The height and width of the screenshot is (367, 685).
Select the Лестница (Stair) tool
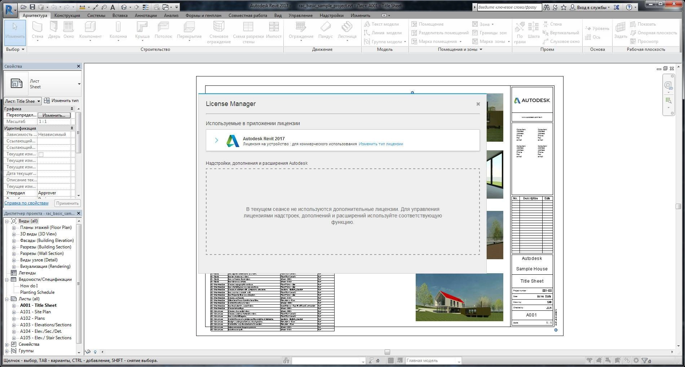347,31
